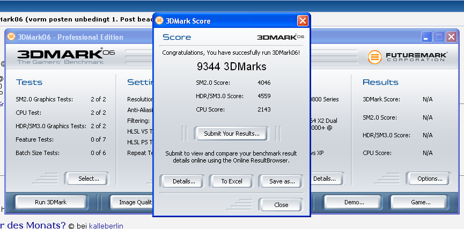Open Details... under System section
The height and width of the screenshot is (229, 464).
click(x=327, y=179)
